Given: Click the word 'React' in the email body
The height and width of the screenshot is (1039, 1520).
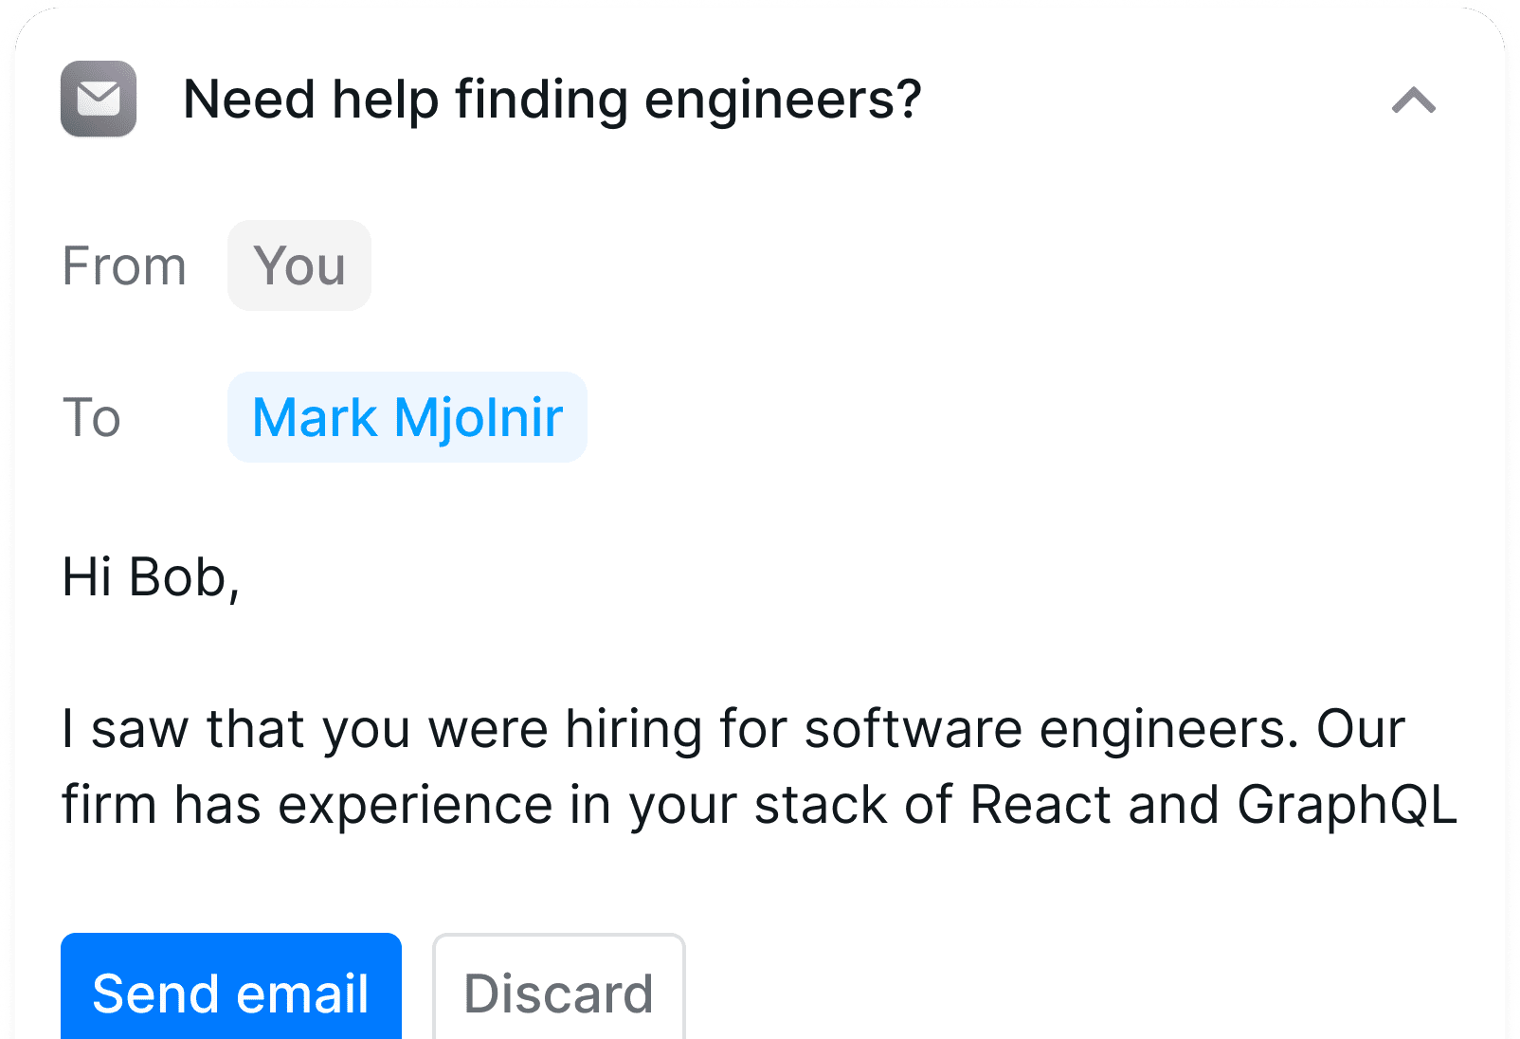Looking at the screenshot, I should pos(1040,805).
